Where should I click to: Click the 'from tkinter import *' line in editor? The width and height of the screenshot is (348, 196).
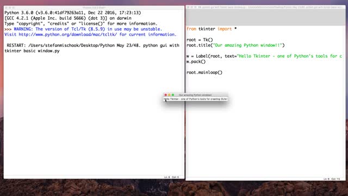212,29
